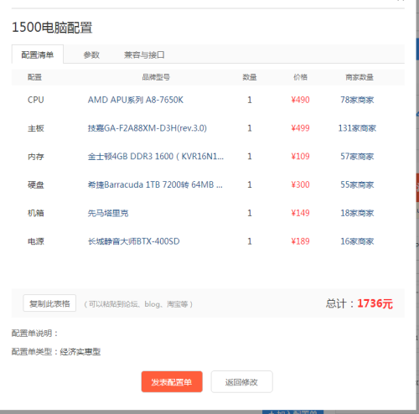
Task: Click the ¥499 motherboard price
Action: [300, 128]
